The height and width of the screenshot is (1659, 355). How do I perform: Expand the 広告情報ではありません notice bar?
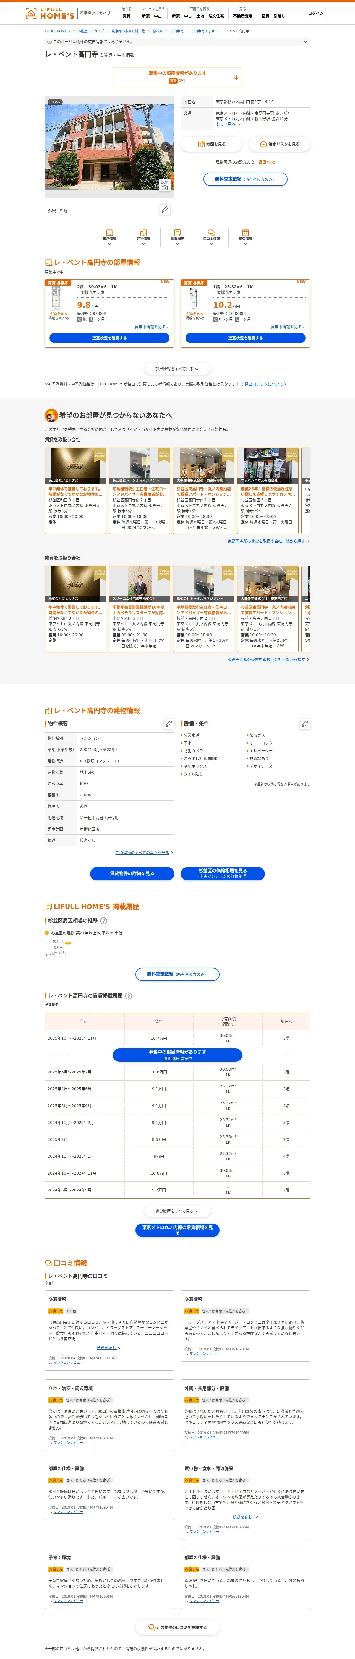point(177,42)
